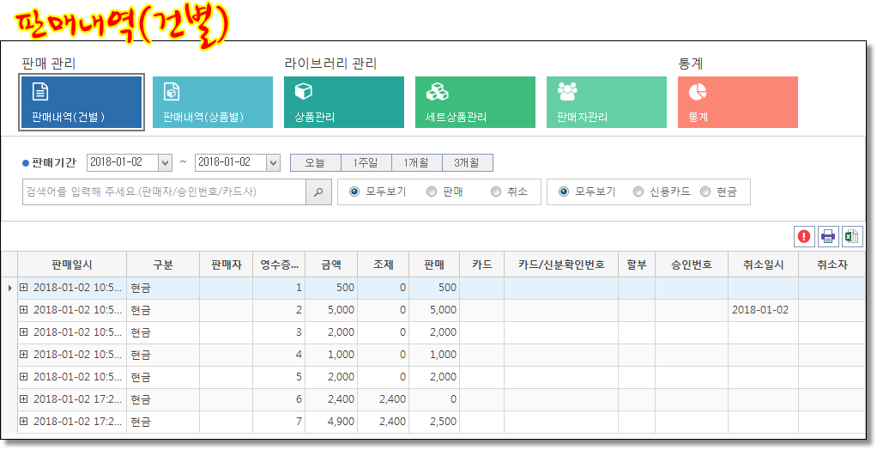Click the magnifier search icon
Screen dimensions: 877x450
(318, 192)
